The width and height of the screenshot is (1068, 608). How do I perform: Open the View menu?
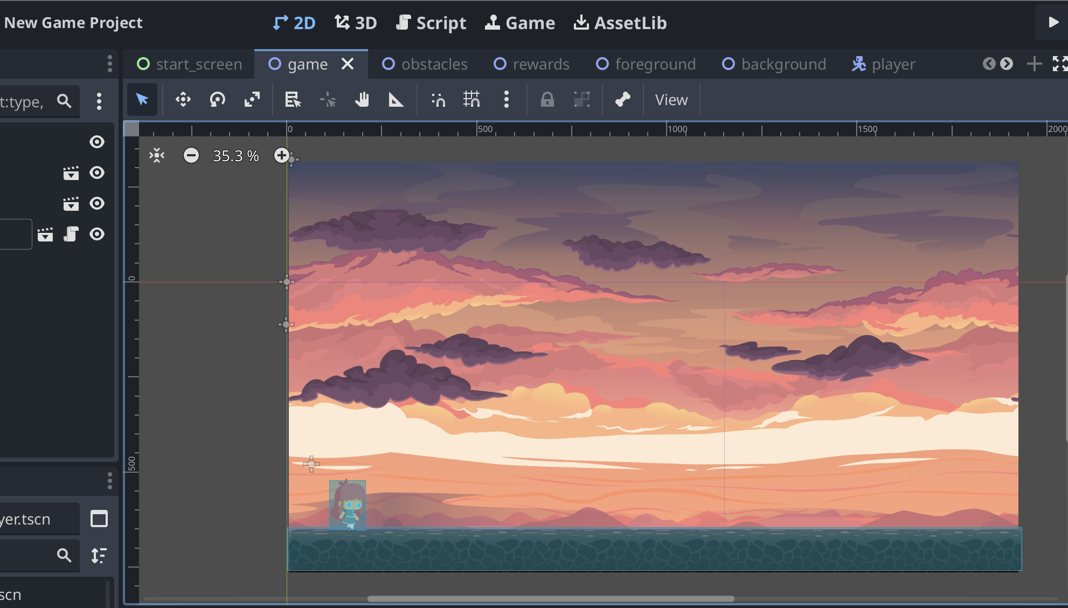(x=671, y=100)
